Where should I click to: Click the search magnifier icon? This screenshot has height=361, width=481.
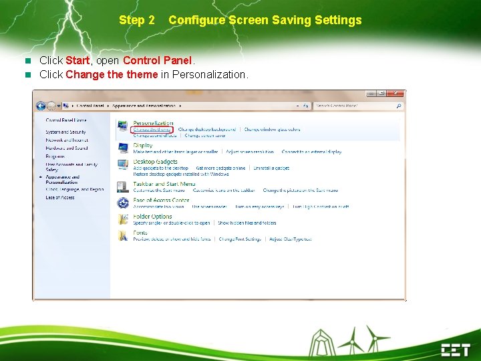(398, 106)
